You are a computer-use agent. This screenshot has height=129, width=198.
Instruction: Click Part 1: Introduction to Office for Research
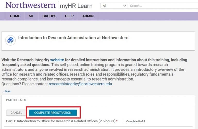pos(61,121)
